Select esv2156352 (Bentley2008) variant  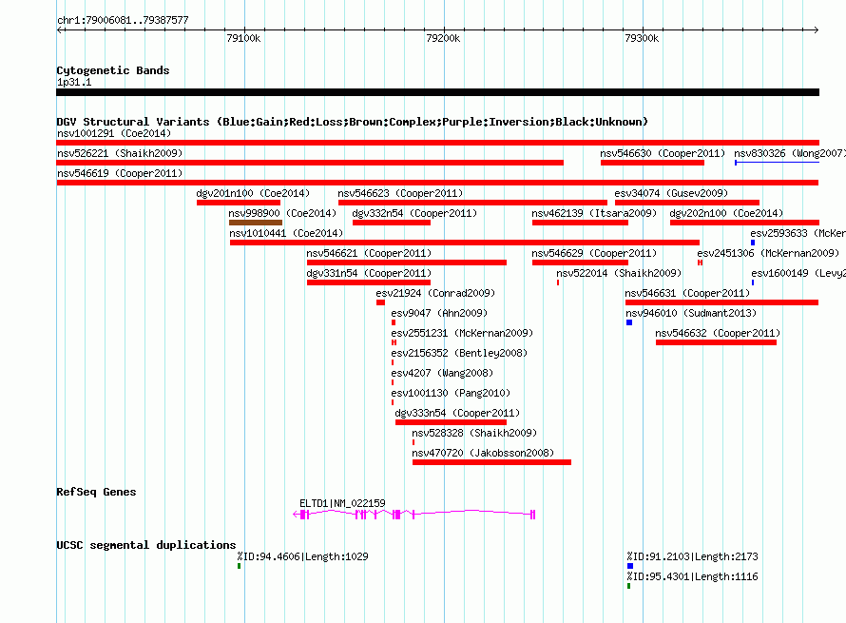393,362
